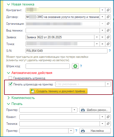Open the Вид техники dropdown list
This screenshot has height=137, width=114.
tap(102, 30)
